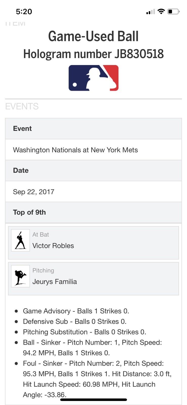Screen dimensions: 187x405
Task: Tap the Pitching Substitution event line
Action: click(x=85, y=332)
